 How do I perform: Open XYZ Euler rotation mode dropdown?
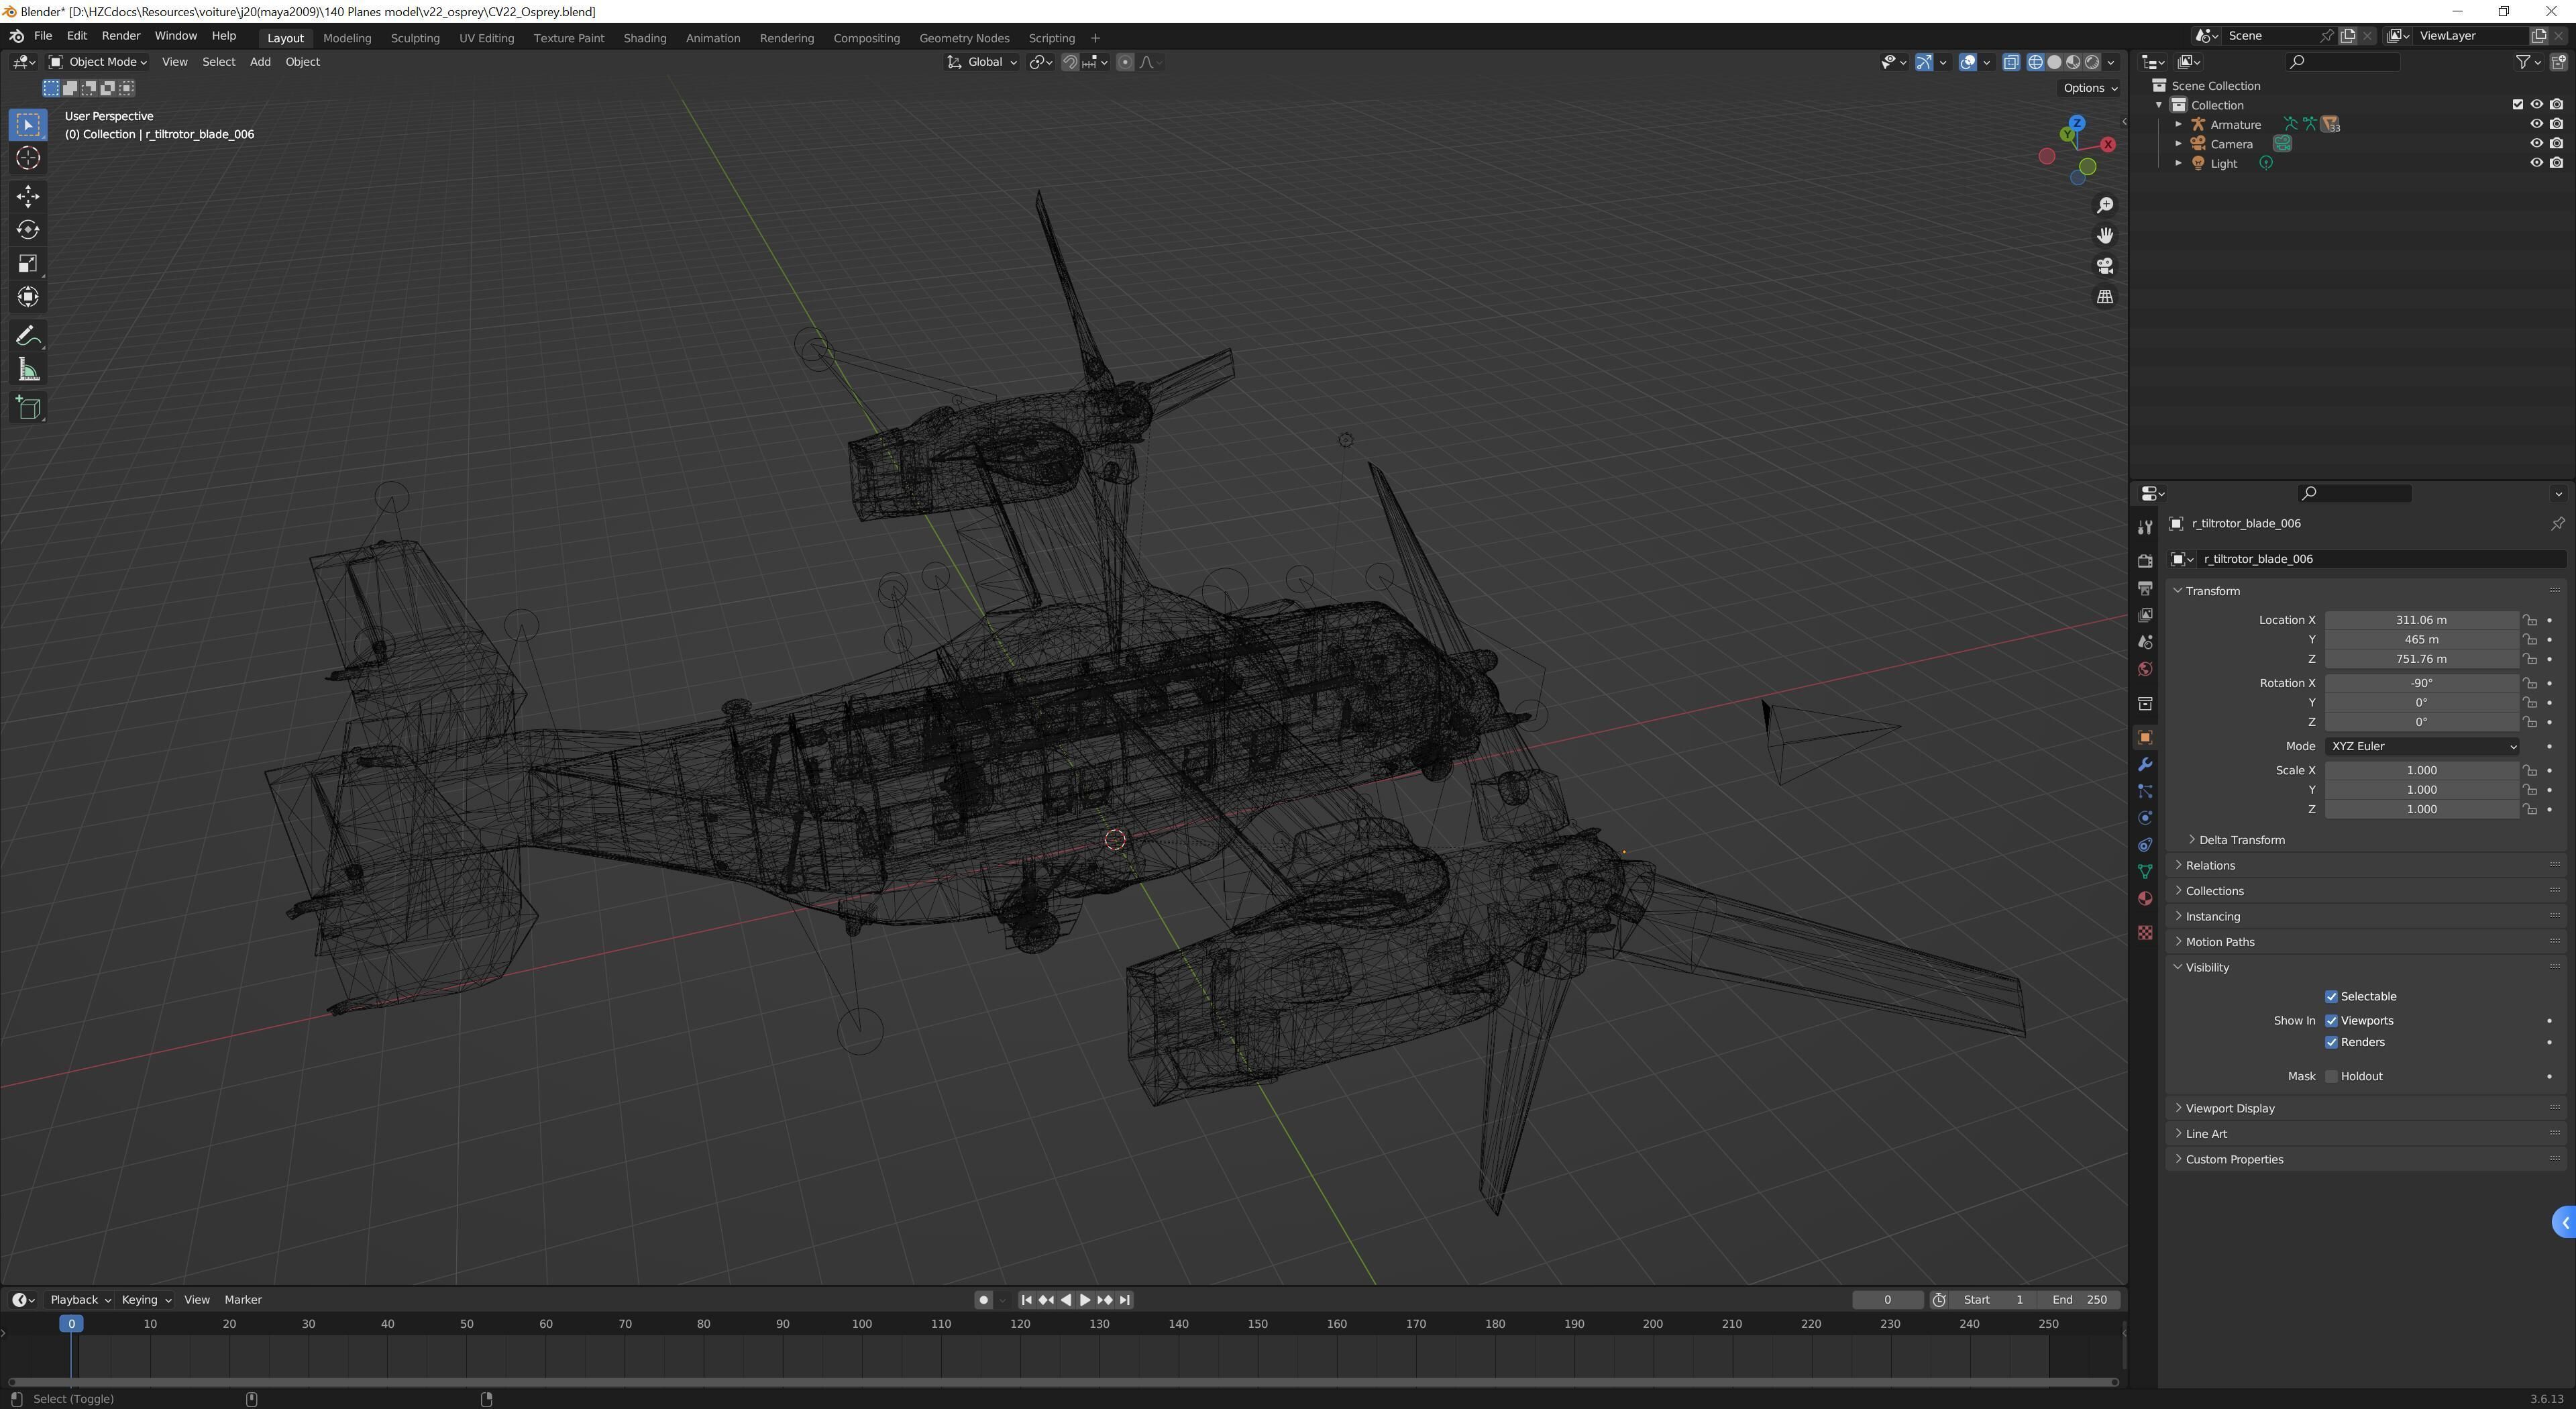pos(2421,746)
